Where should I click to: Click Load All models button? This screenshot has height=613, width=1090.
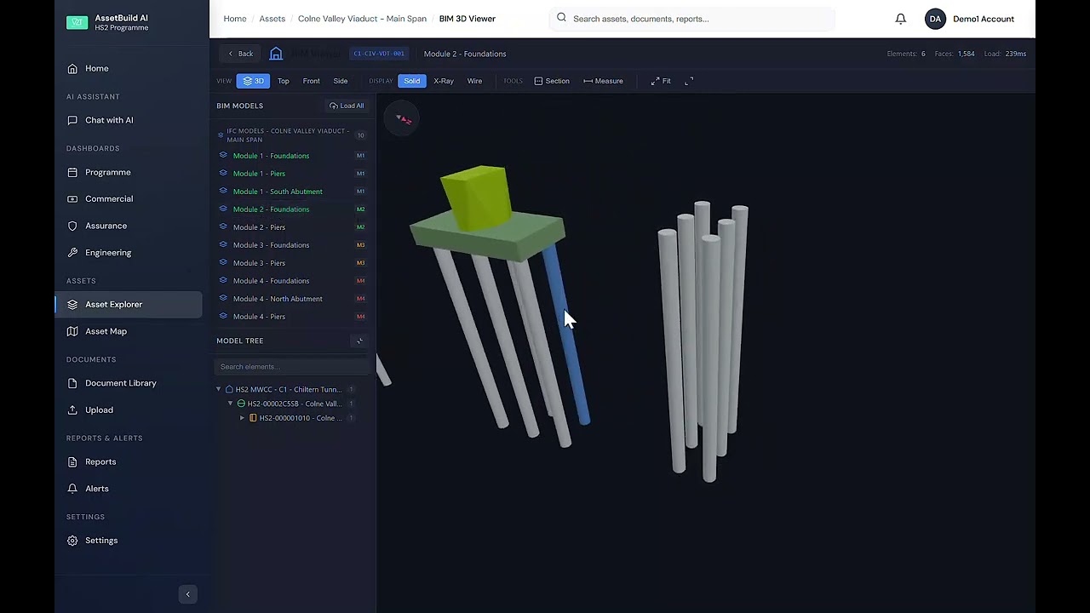[x=347, y=106]
